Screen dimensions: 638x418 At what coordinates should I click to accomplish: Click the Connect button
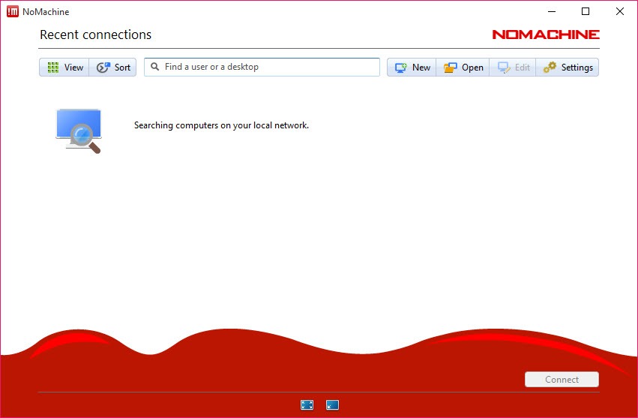tap(562, 379)
